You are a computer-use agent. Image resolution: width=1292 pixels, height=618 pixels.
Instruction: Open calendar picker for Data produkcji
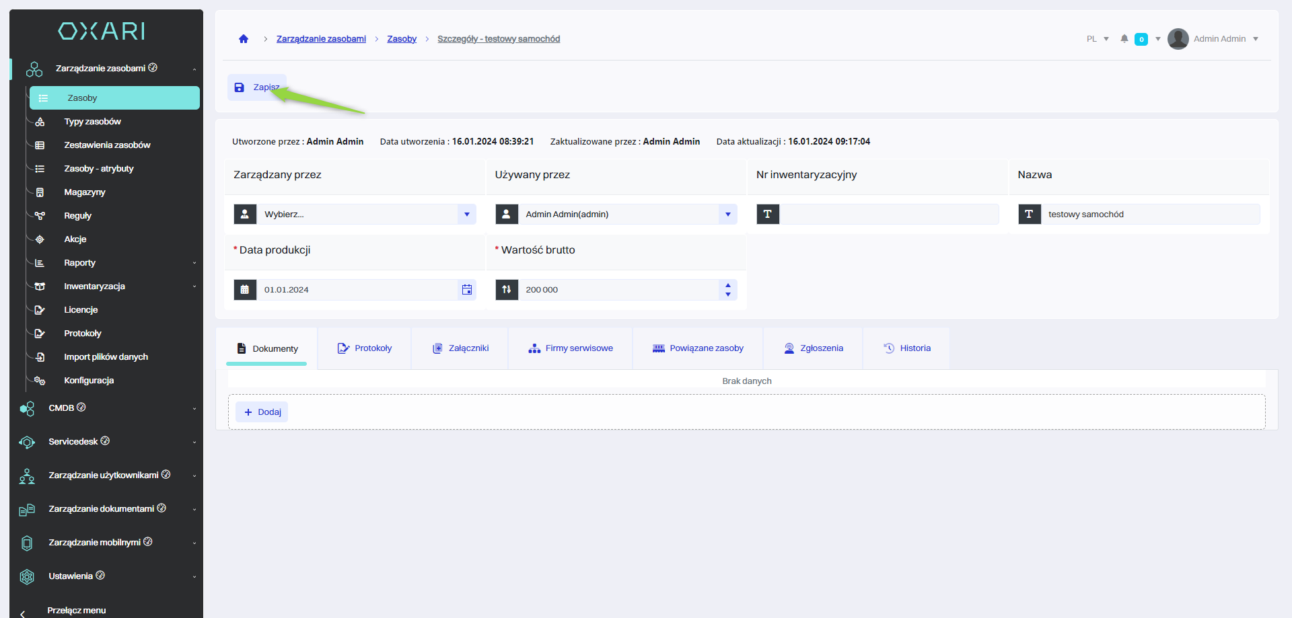coord(467,290)
